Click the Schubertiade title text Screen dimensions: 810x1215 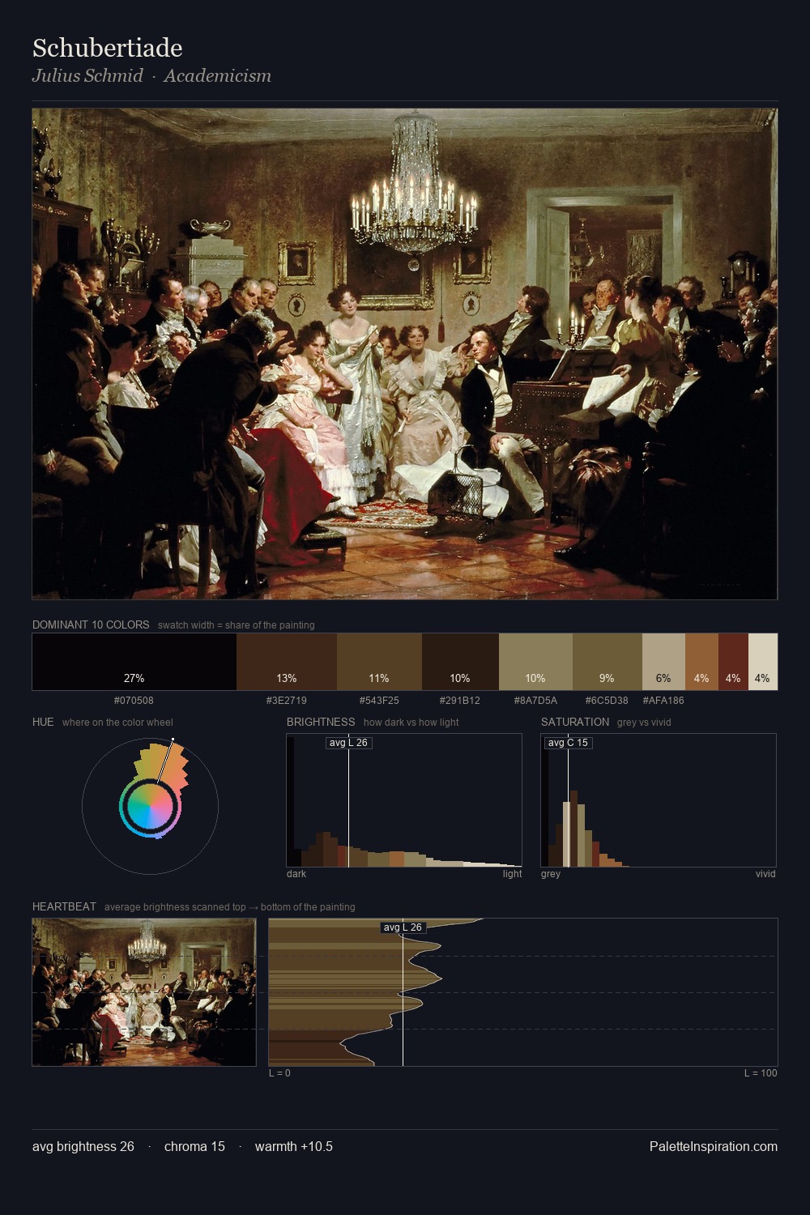pyautogui.click(x=107, y=48)
